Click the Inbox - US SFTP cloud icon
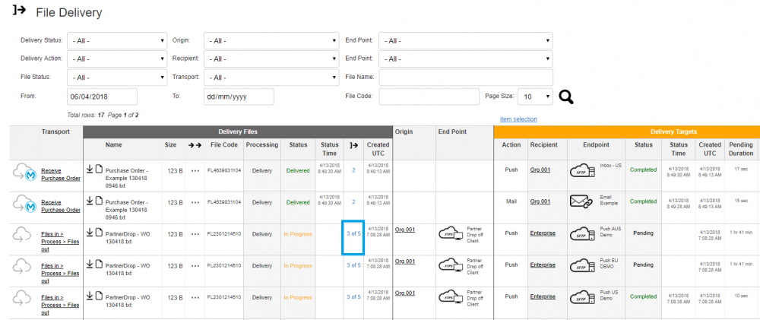The image size is (760, 320). (x=581, y=171)
